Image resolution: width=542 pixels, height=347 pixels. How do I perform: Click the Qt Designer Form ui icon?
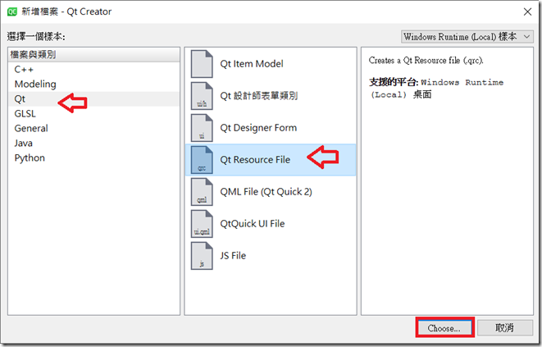click(x=202, y=128)
